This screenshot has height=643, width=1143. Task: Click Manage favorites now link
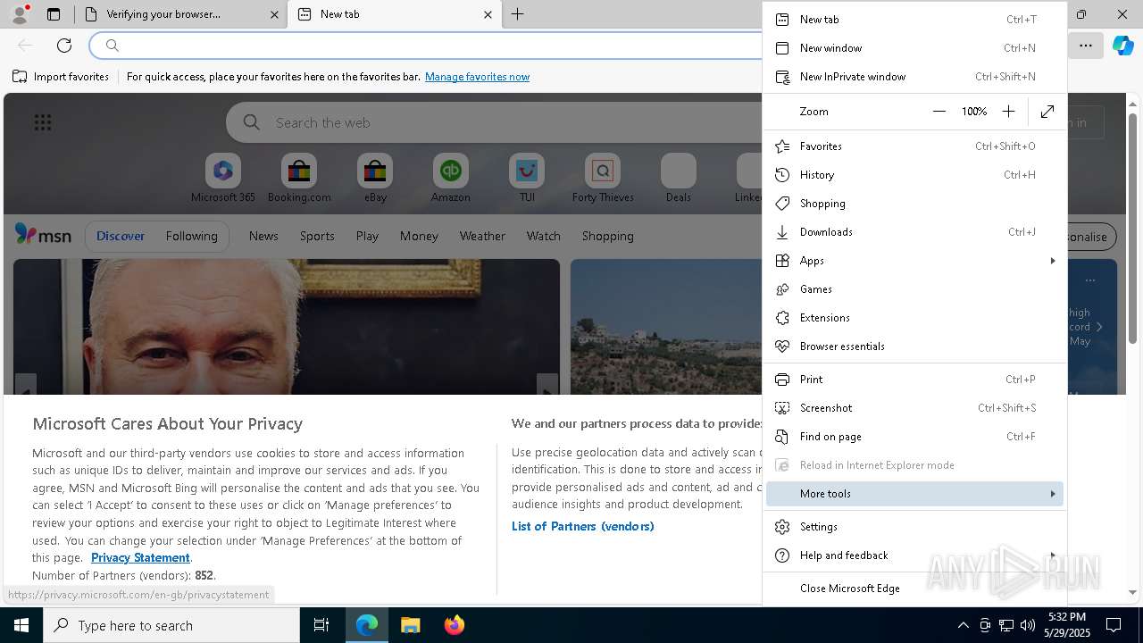point(477,77)
